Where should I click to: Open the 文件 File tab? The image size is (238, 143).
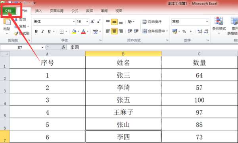8,11
